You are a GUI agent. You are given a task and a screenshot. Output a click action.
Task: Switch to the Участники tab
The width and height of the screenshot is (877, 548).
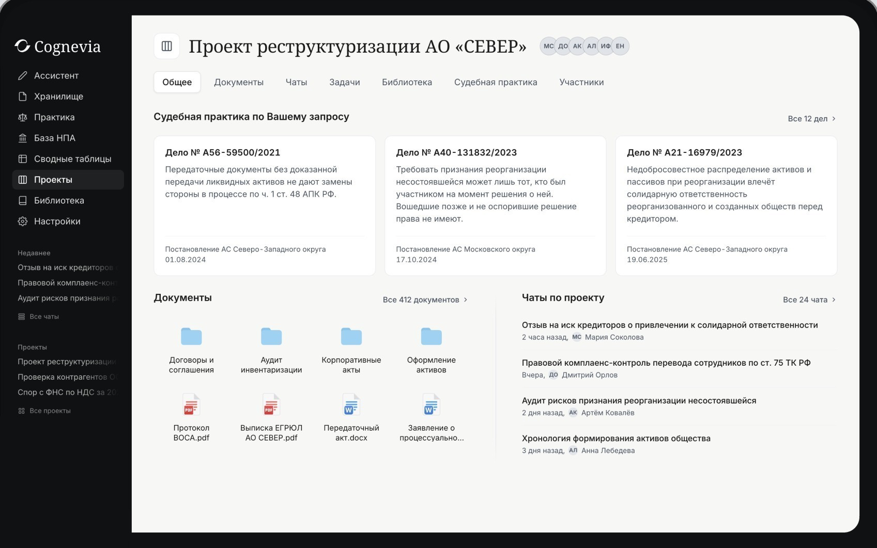[x=581, y=82]
